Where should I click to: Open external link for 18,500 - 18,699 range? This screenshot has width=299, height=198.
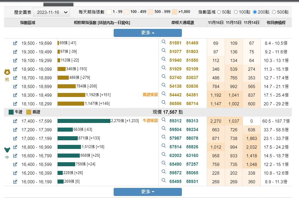tap(15, 86)
